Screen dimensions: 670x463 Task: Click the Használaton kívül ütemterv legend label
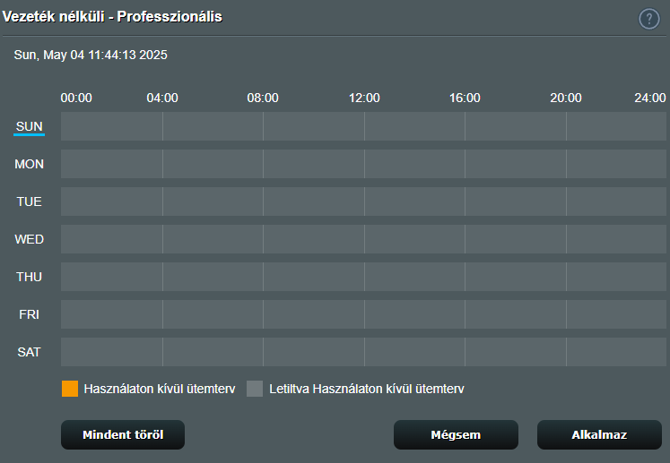point(160,389)
